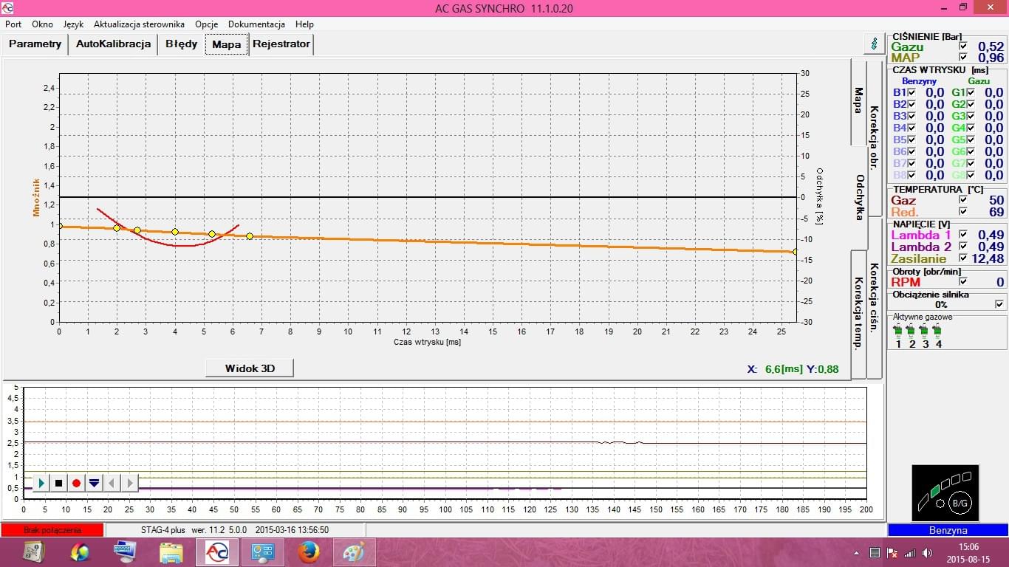Screen dimensions: 1009x567
Task: Select the Odchyłka side tab
Action: (x=859, y=197)
